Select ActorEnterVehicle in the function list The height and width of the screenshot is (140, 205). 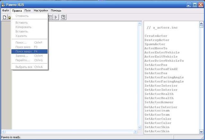[162, 52]
